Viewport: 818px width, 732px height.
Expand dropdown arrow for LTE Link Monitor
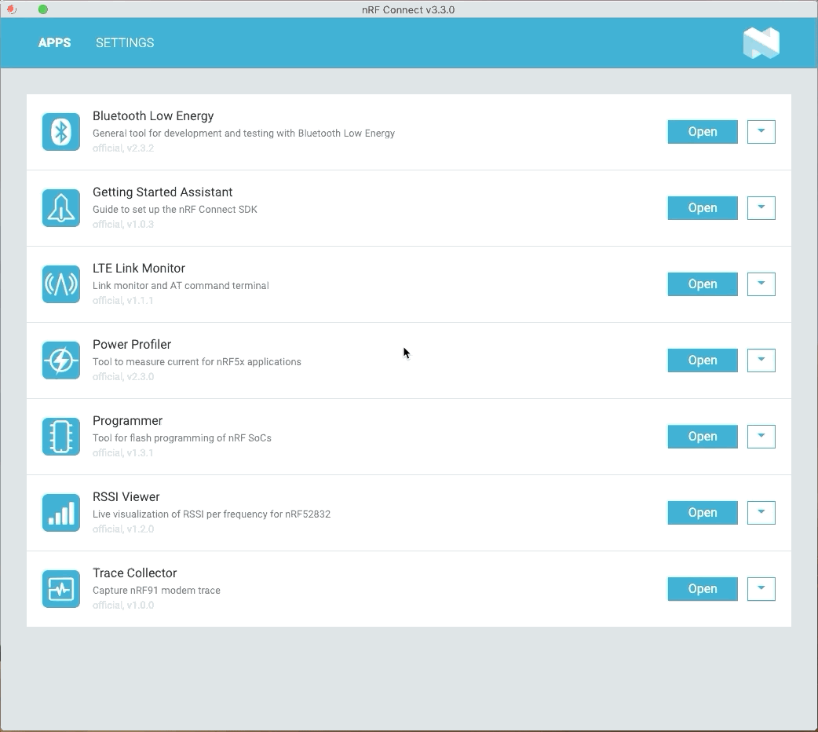click(761, 284)
